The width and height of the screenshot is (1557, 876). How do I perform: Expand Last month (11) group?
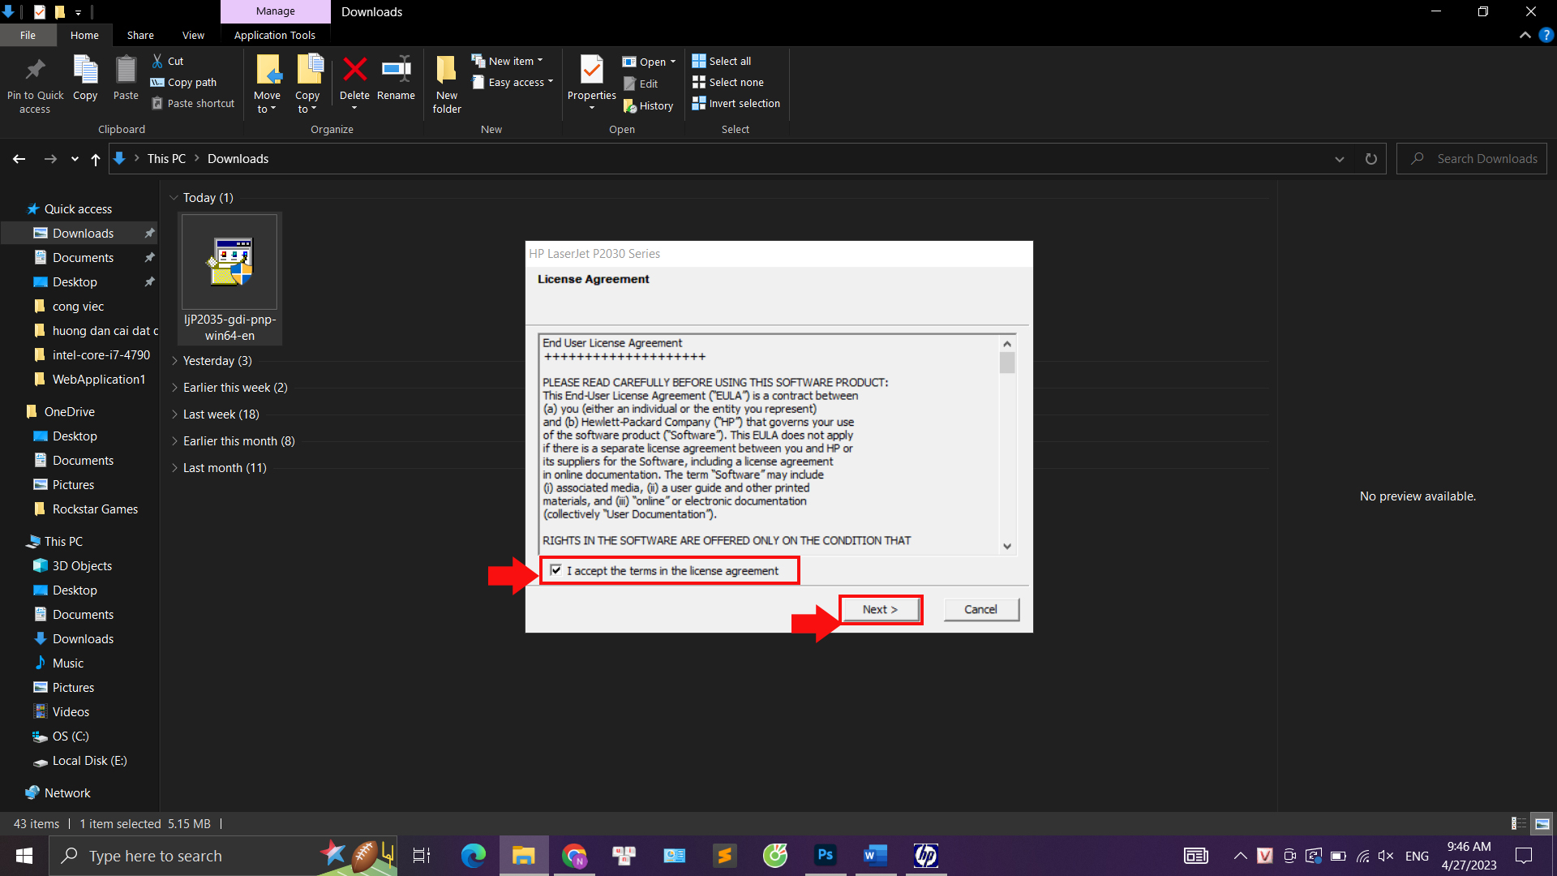(x=174, y=467)
